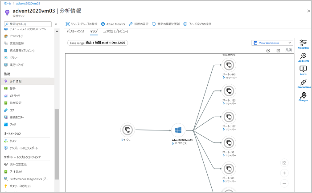Expand the servers list under port 80
312x193 pixels.
(x=230, y=181)
